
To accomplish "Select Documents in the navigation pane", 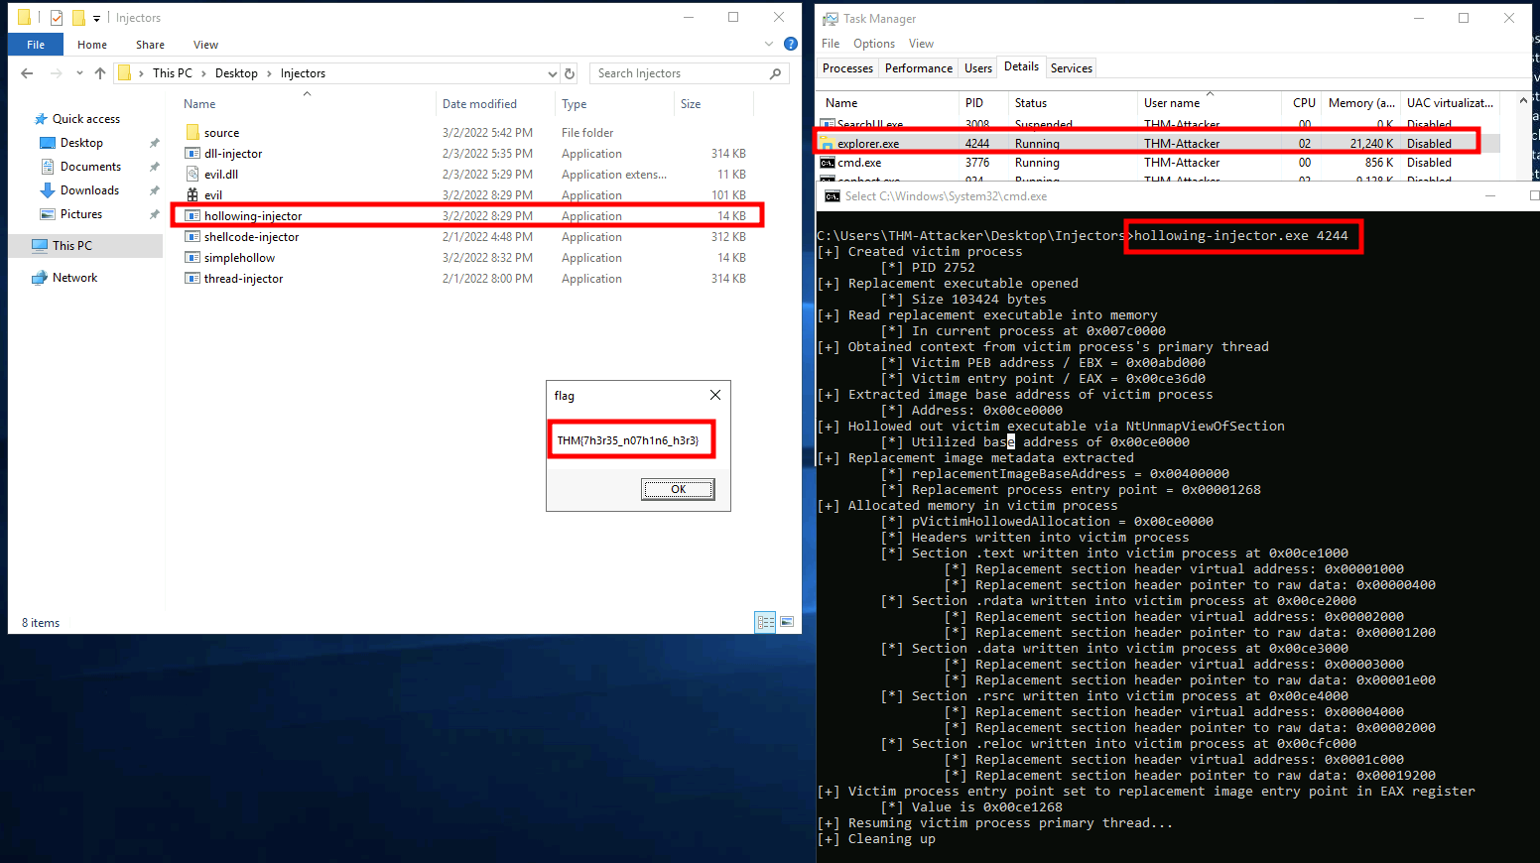I will (90, 167).
